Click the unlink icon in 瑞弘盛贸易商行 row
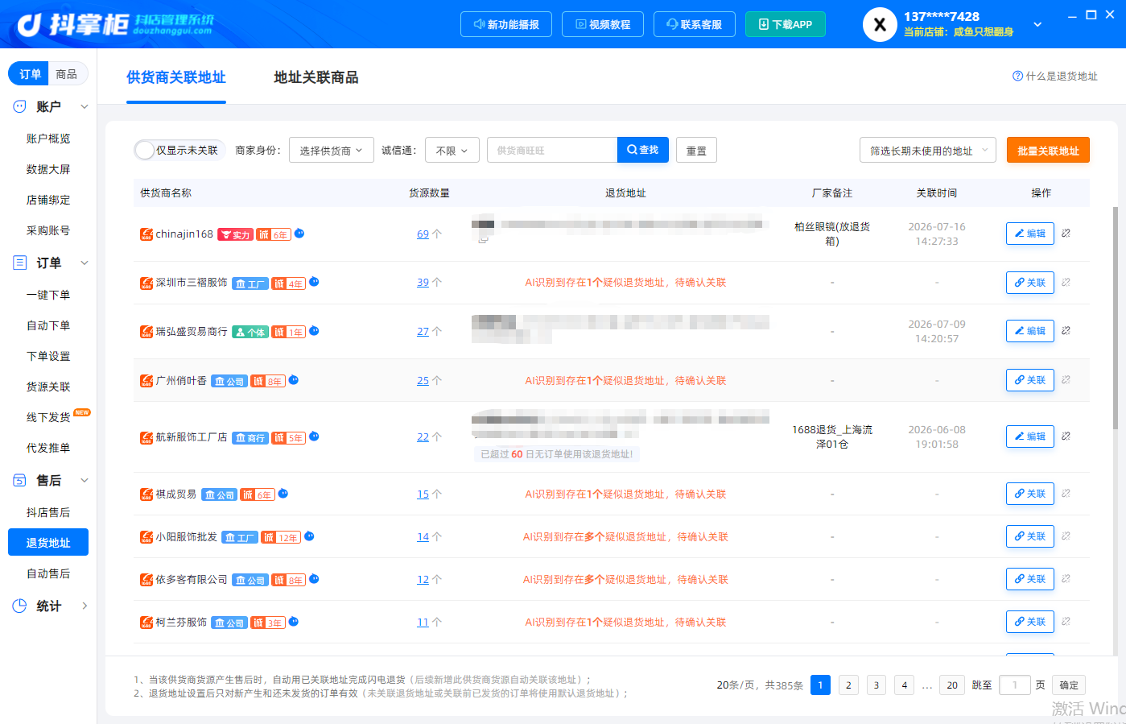 (x=1066, y=331)
